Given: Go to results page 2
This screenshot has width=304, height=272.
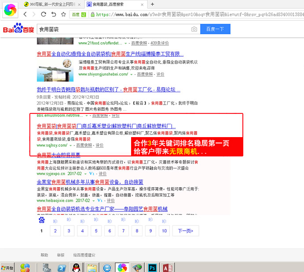Looking at the screenshot, I should pos(55,231).
